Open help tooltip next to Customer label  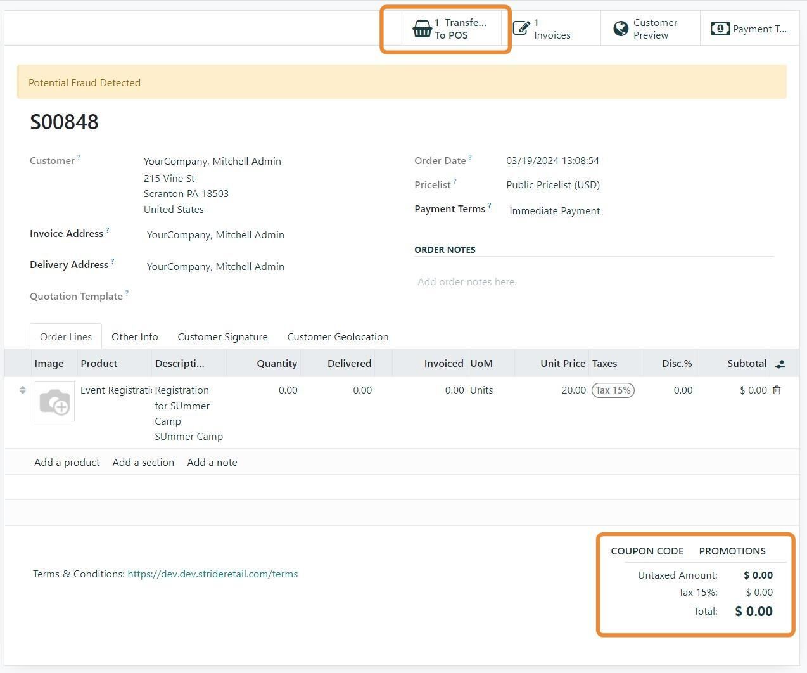pos(79,157)
